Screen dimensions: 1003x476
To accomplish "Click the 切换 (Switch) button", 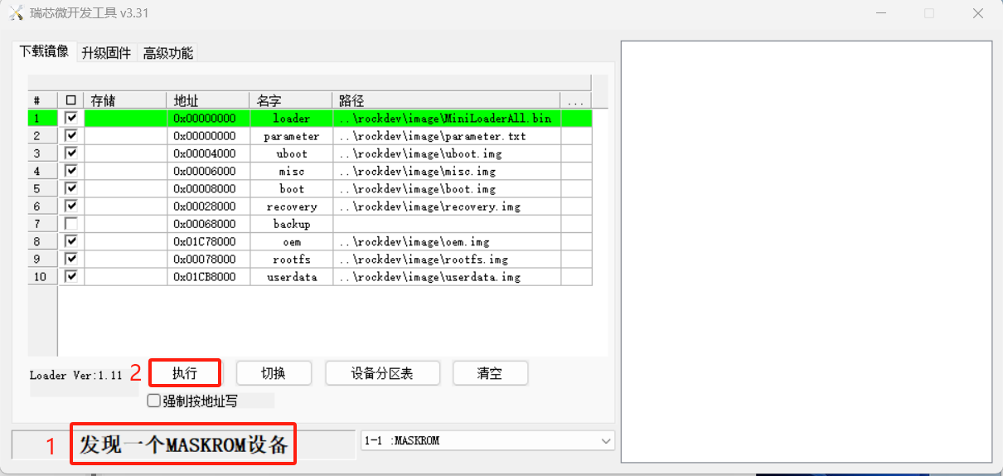I will point(274,373).
